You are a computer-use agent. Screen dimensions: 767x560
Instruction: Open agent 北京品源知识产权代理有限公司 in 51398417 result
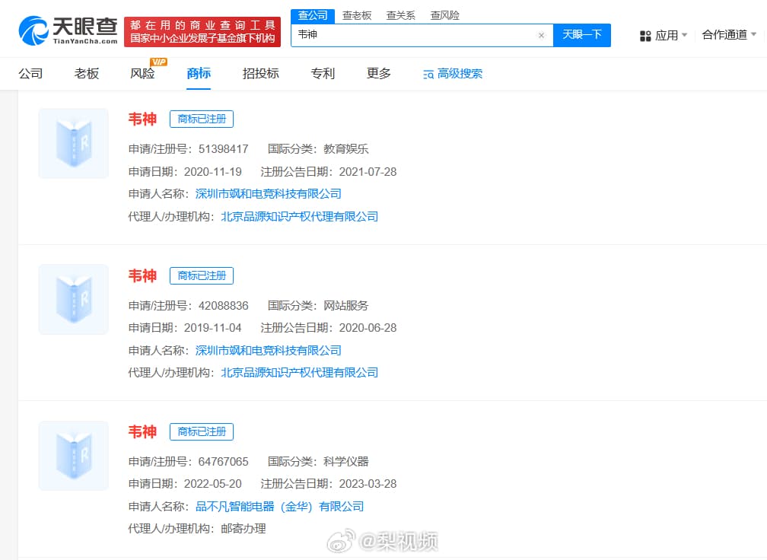300,216
